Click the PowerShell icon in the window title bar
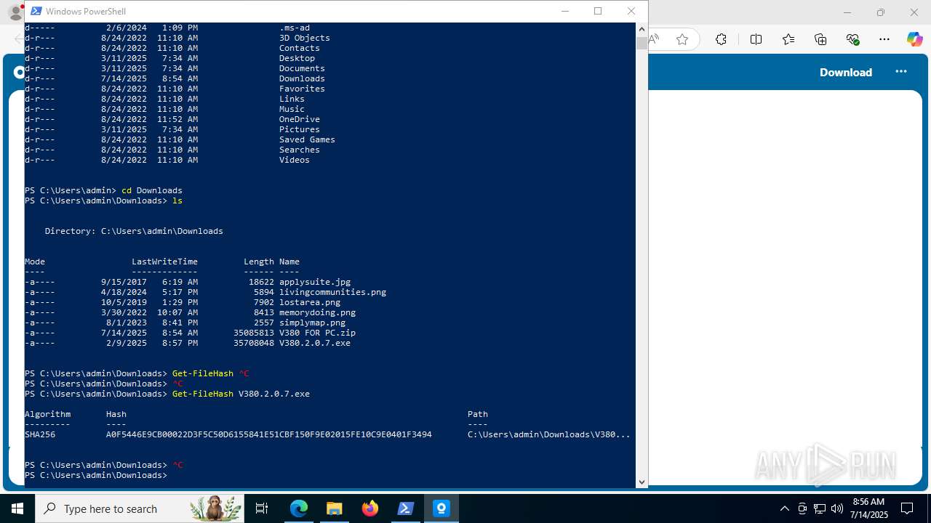Screen dimensions: 931x523 (36, 11)
